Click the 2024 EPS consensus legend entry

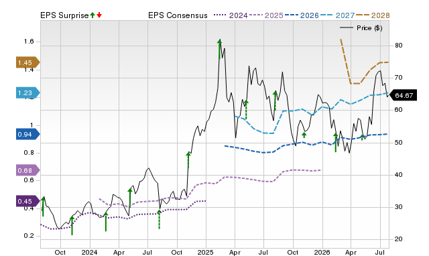pyautogui.click(x=231, y=15)
